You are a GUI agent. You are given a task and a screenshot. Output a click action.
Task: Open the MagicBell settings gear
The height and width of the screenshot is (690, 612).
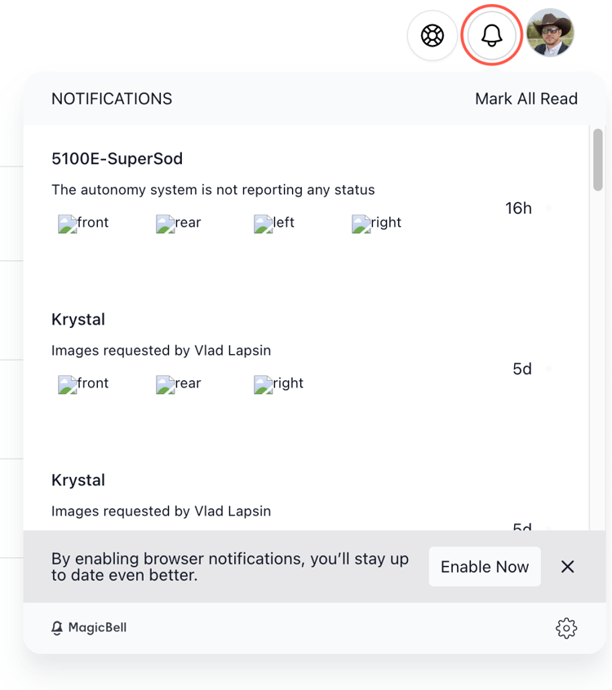(x=566, y=628)
